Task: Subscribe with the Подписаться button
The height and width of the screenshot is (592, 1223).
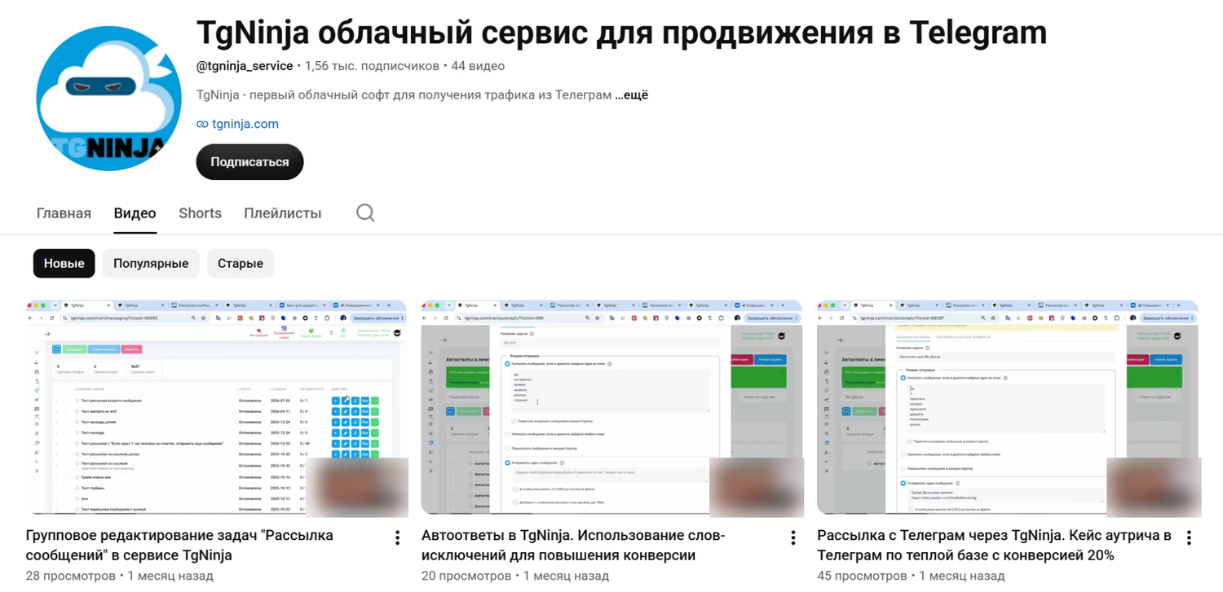Action: click(249, 162)
